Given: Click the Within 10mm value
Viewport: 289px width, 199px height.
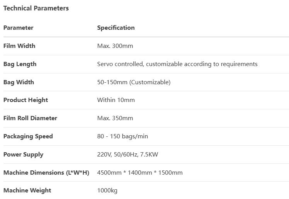Looking at the screenshot, I should pyautogui.click(x=116, y=100).
